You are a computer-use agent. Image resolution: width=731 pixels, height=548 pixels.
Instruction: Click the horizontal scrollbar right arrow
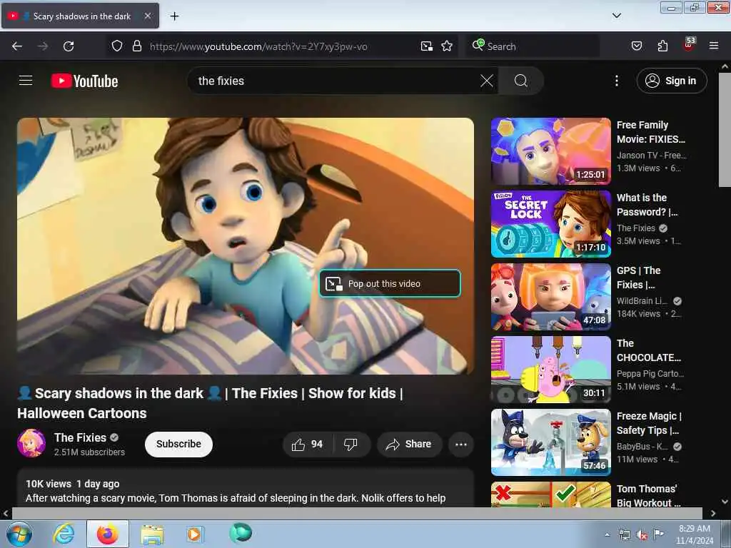tap(713, 513)
